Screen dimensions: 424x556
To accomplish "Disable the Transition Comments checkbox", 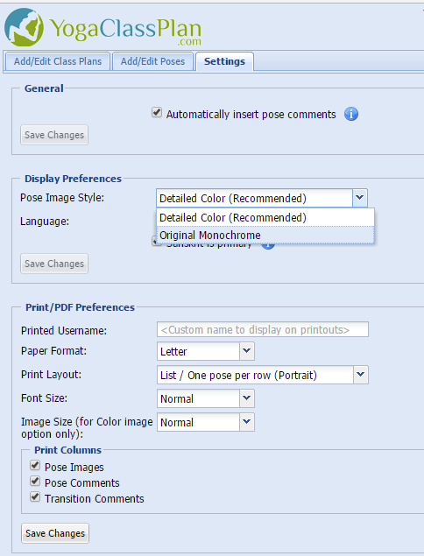I will click(x=35, y=496).
